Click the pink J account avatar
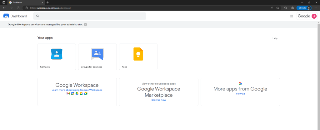The image size is (320, 130). [x=314, y=16]
